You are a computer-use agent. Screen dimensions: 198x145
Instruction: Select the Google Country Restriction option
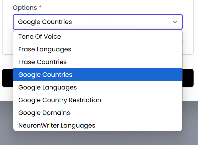pos(60,100)
